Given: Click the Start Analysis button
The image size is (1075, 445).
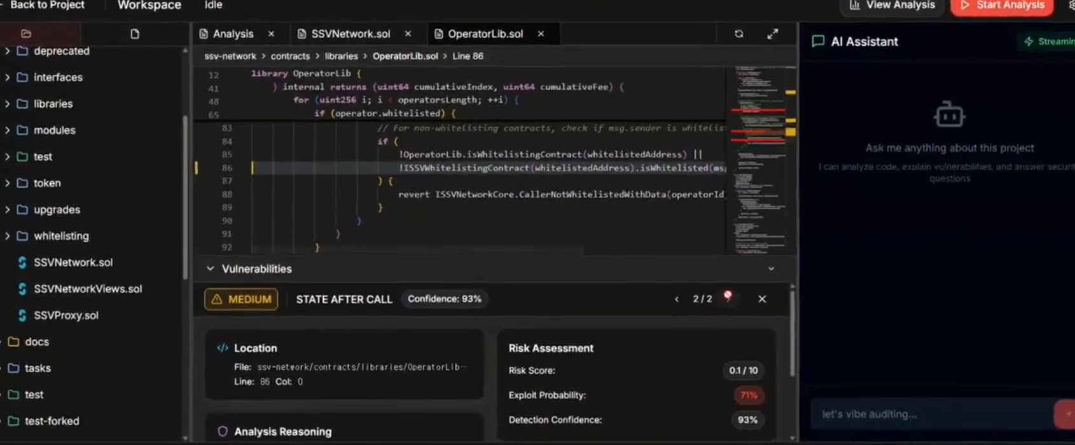Looking at the screenshot, I should click(x=1002, y=6).
